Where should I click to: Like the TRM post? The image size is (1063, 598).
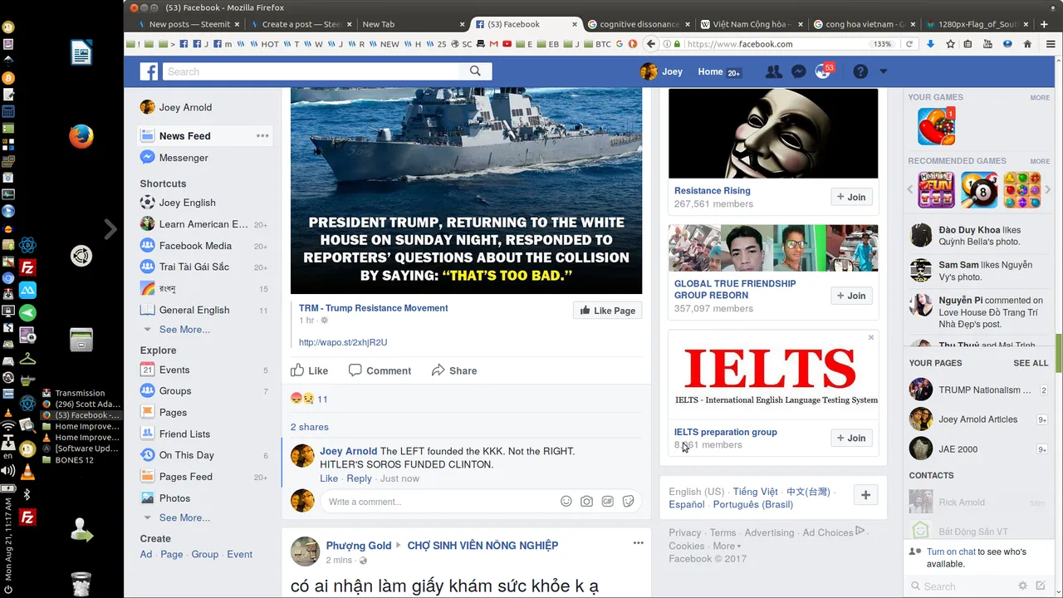pyautogui.click(x=309, y=370)
